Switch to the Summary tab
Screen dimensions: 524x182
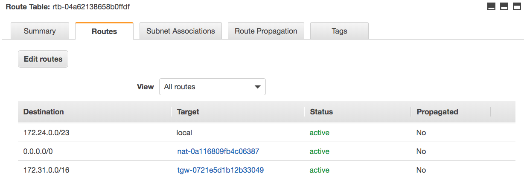pos(40,31)
